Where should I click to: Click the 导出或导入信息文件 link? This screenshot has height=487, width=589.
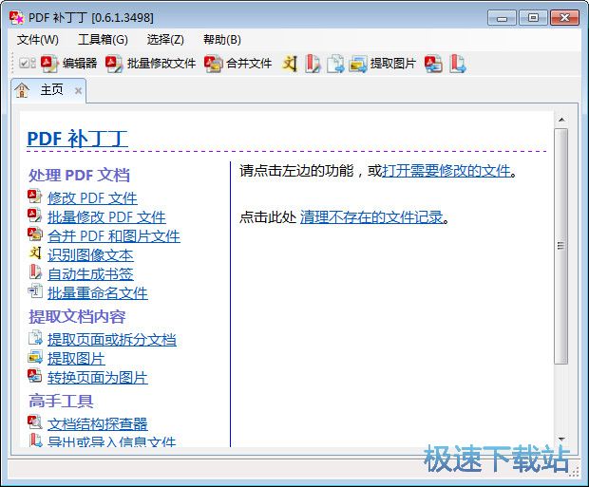(x=111, y=441)
